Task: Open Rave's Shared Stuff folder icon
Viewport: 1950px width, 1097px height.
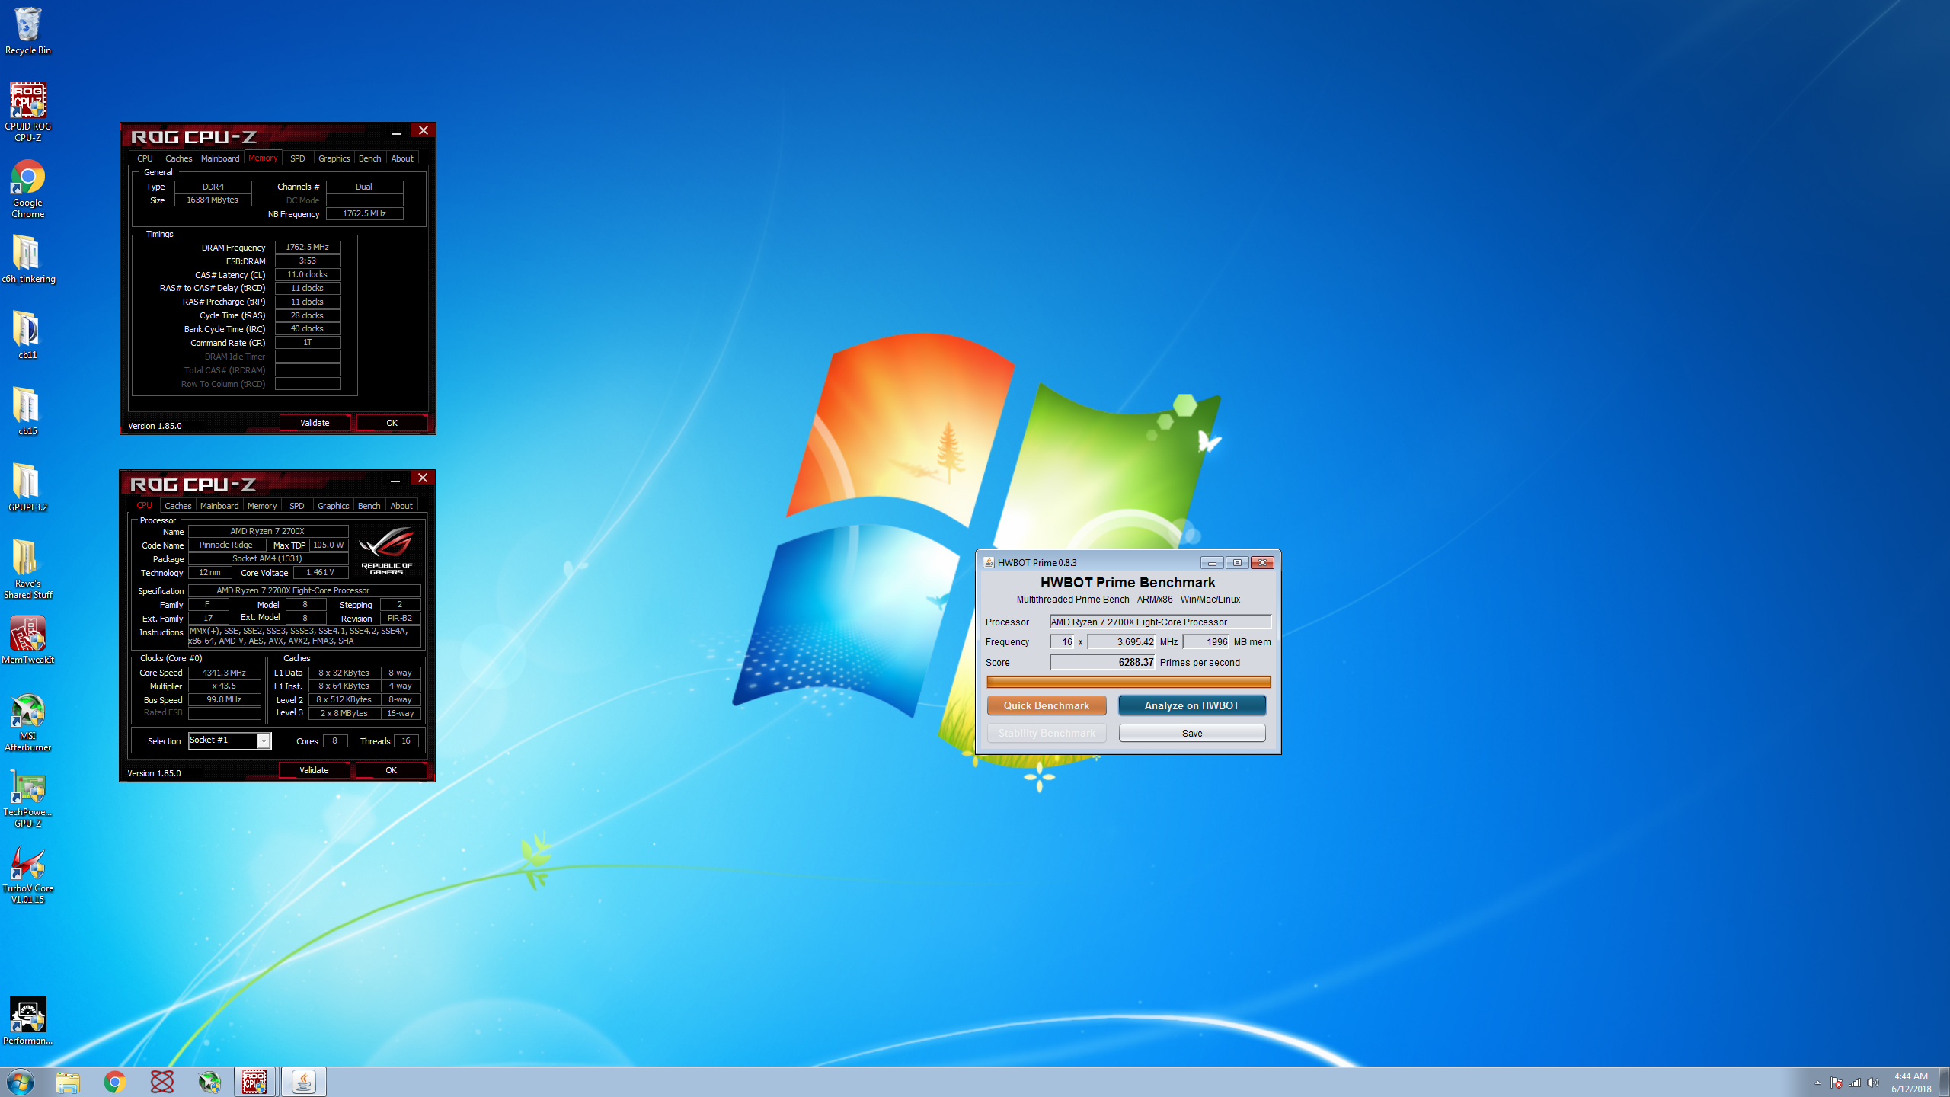Action: [28, 568]
